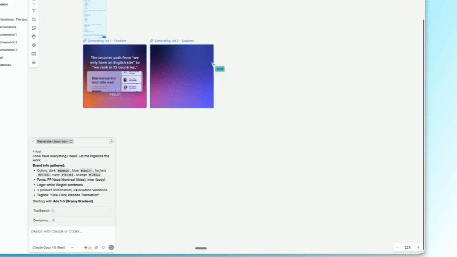This screenshot has height=257, width=457.
Task: Select the Ad 1 - Gradient artboard thumbnail
Action: tap(115, 76)
